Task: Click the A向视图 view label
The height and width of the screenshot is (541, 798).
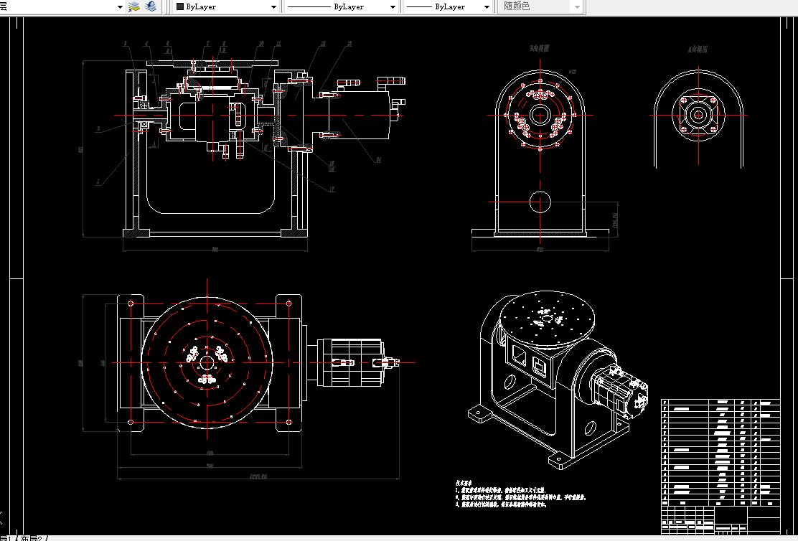Action: coord(698,50)
